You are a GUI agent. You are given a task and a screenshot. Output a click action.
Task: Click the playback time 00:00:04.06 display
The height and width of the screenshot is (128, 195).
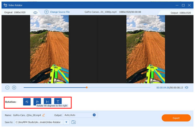point(163,88)
